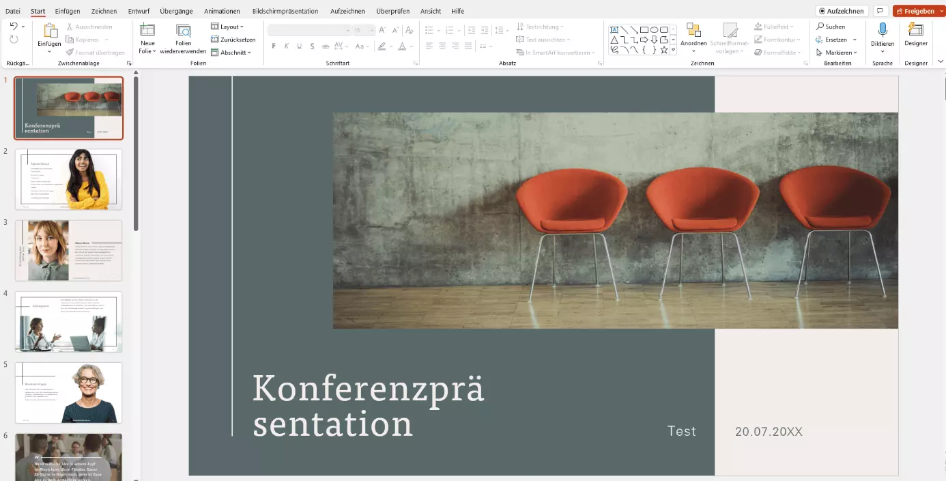Clear all formatting with the eraser A icon
This screenshot has height=481, width=946.
(x=410, y=30)
